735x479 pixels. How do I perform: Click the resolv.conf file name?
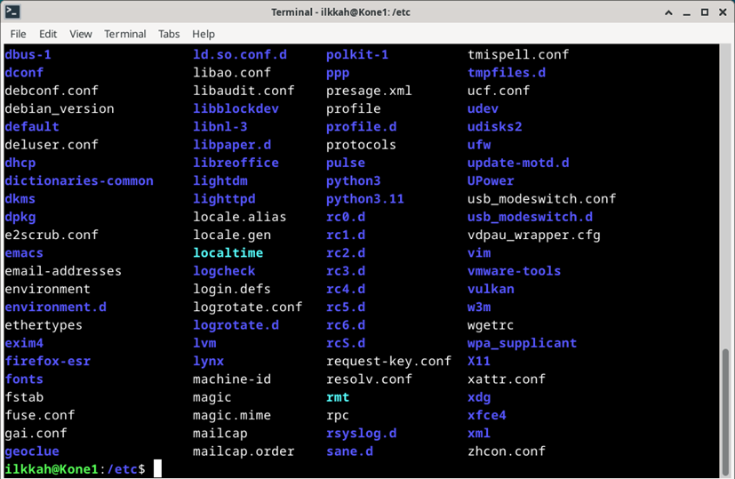pyautogui.click(x=369, y=379)
